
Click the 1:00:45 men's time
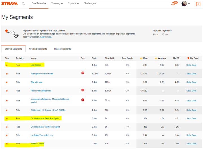pyautogui.click(x=144, y=74)
